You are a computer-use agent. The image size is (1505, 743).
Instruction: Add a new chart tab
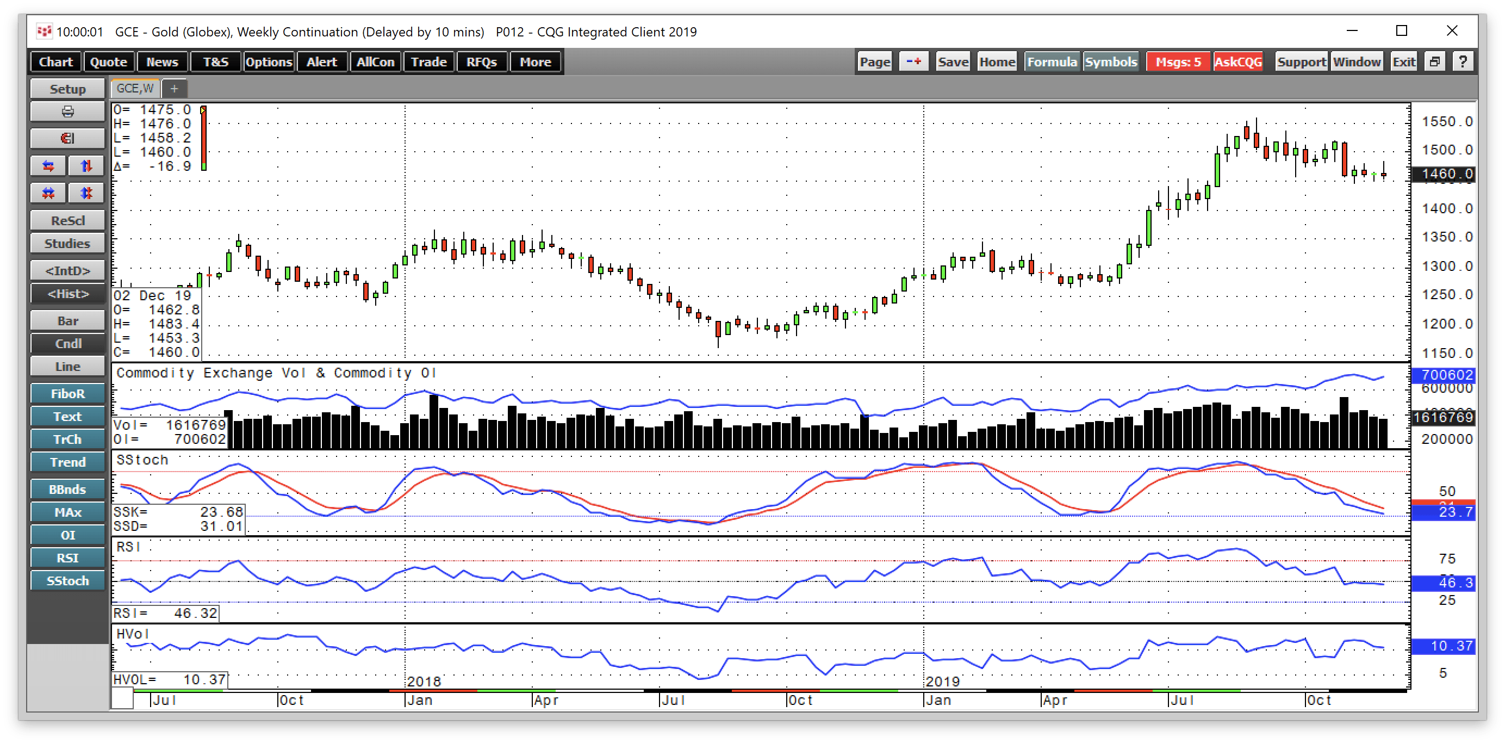point(174,88)
